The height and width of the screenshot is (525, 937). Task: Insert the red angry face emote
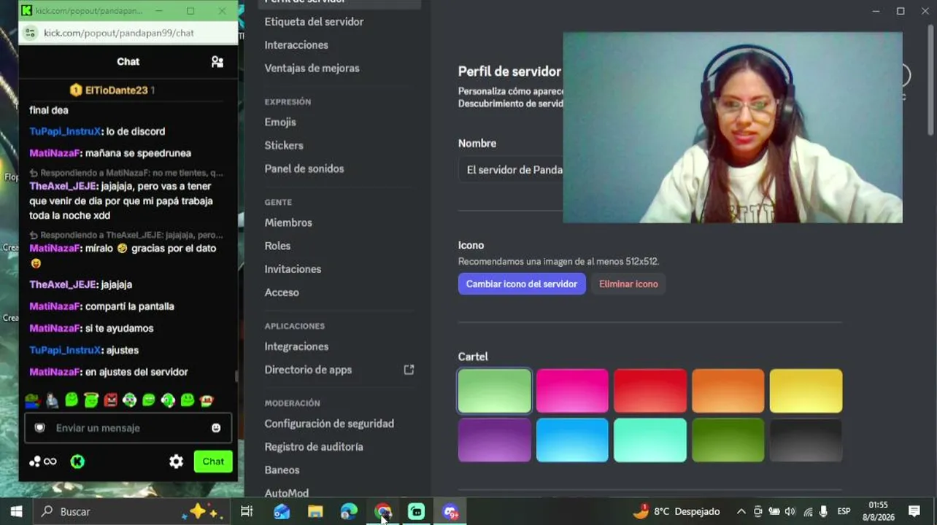[110, 400]
